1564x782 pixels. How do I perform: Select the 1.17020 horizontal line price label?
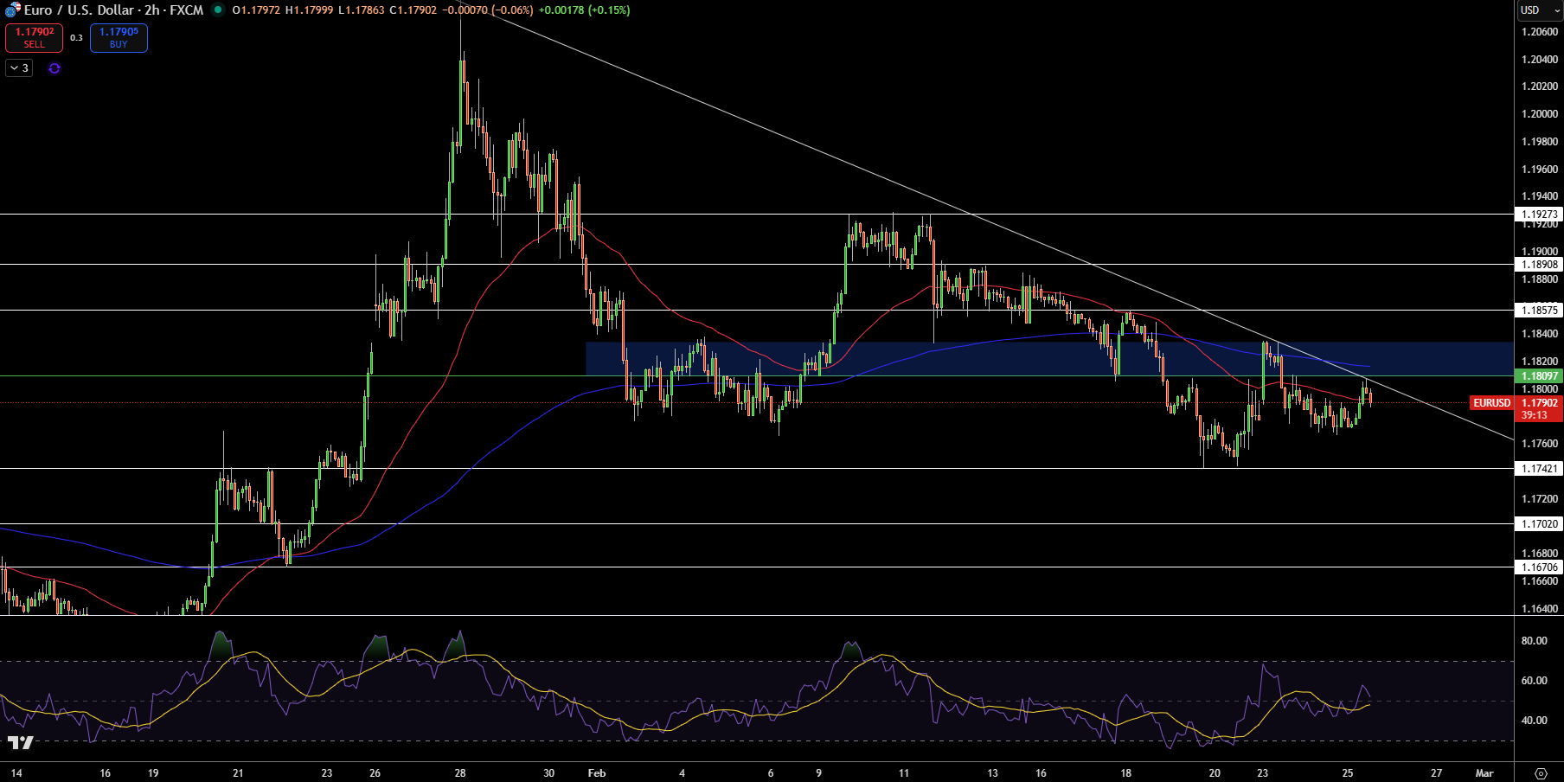[x=1540, y=523]
